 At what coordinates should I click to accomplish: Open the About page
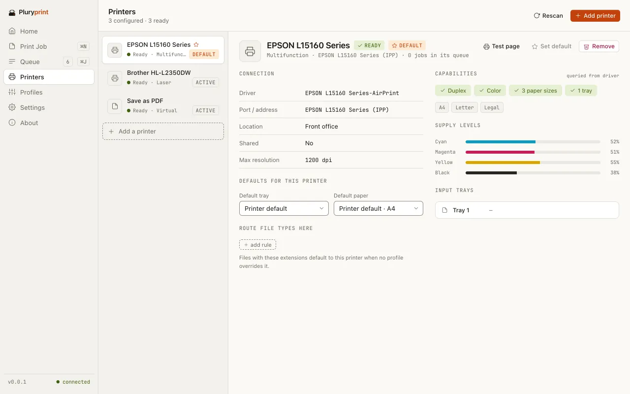point(49,123)
